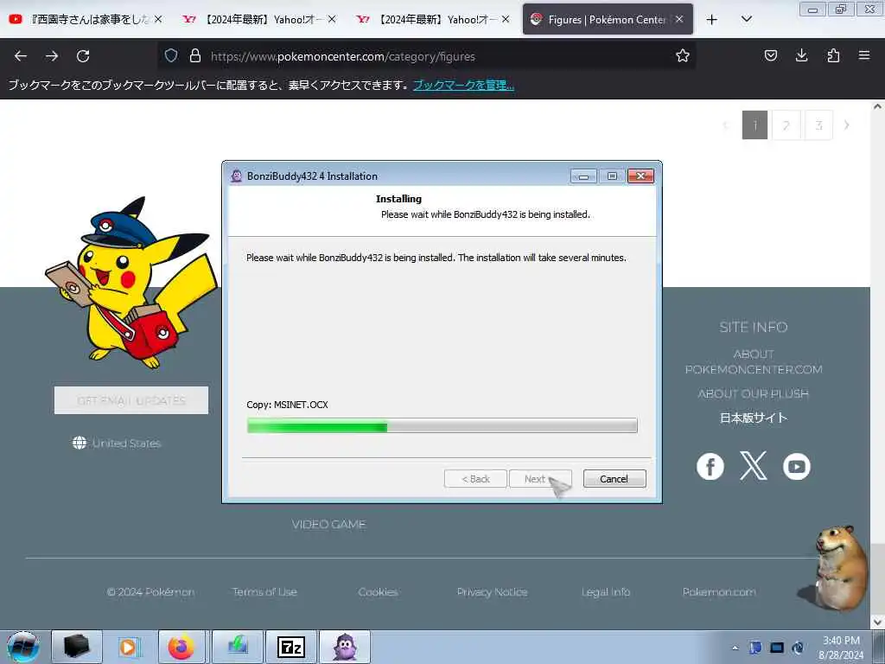Select the Figures | Pokémon Center tab
885x664 pixels.
[608, 19]
